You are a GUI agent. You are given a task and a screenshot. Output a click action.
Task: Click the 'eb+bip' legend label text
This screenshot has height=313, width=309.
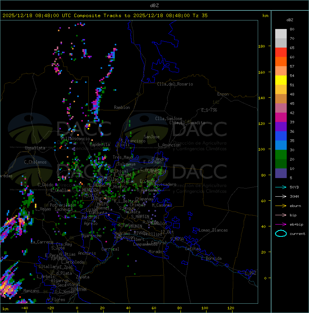coord(296,225)
